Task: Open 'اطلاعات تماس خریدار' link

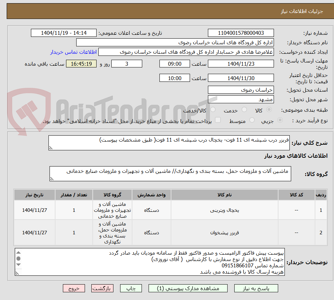Action: coord(73,52)
